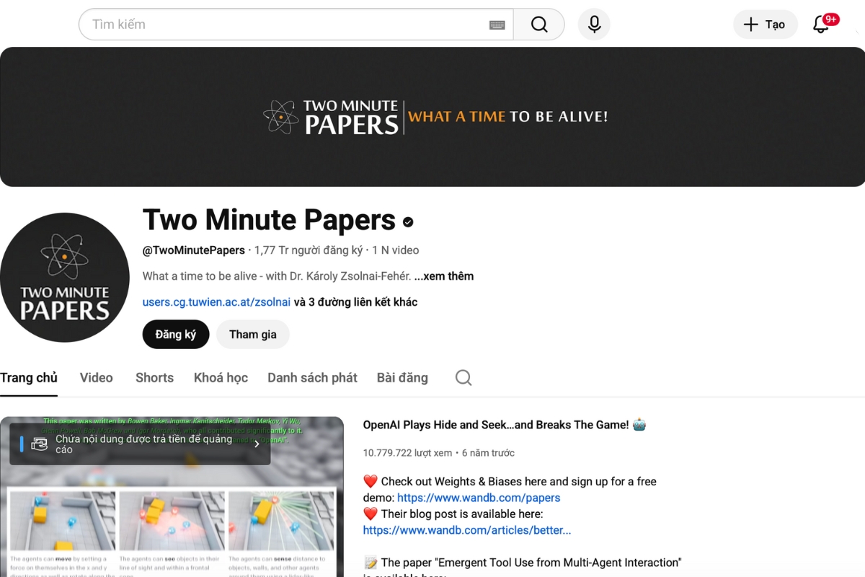
Task: Open the notifications bell
Action: pyautogui.click(x=821, y=25)
